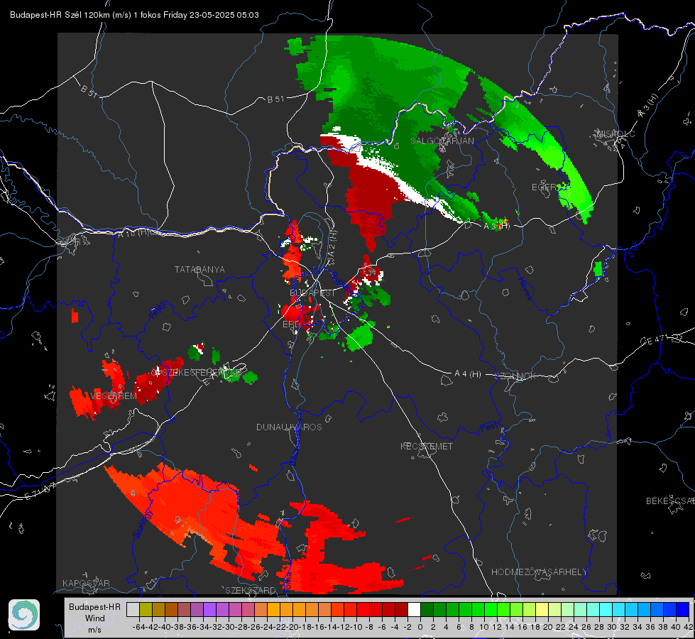
Task: Click the "DUNAUJVAROS" city label
Action: [289, 427]
